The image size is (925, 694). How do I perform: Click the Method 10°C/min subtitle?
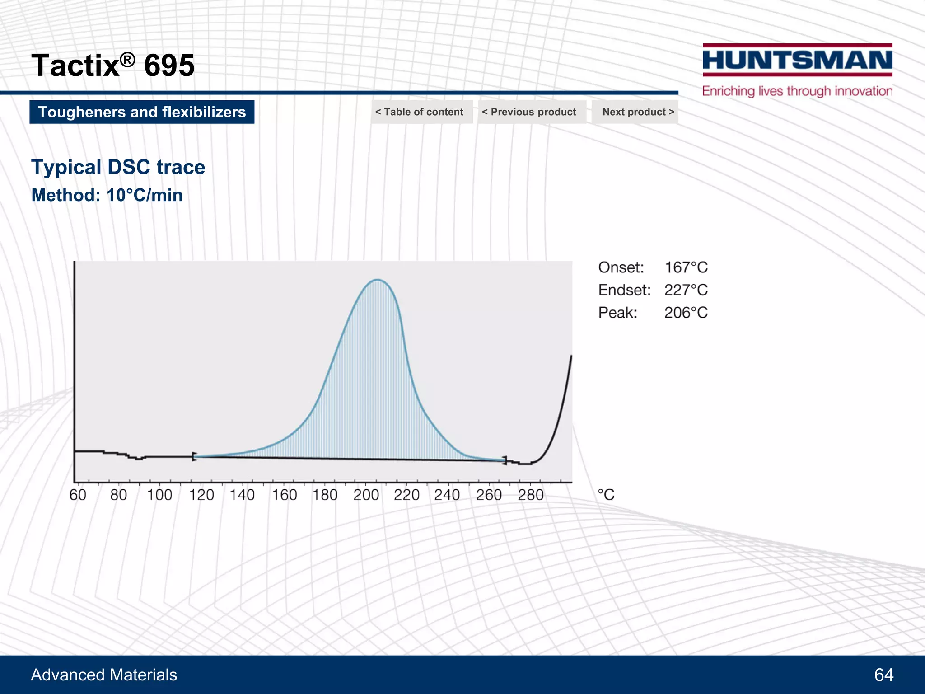[x=107, y=195]
